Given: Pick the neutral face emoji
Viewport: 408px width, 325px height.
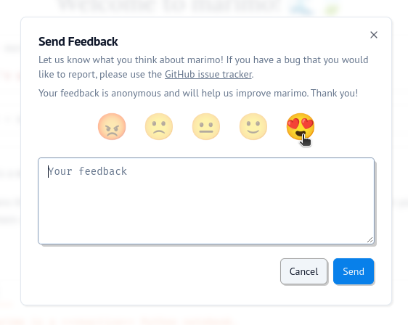Looking at the screenshot, I should coord(206,127).
